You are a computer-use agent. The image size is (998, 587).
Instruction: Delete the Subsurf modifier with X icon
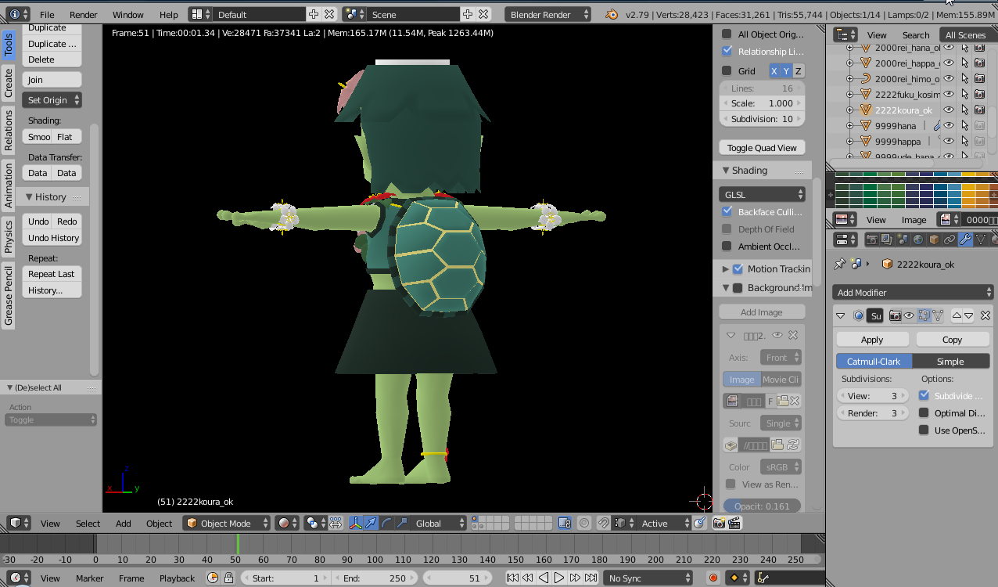985,315
